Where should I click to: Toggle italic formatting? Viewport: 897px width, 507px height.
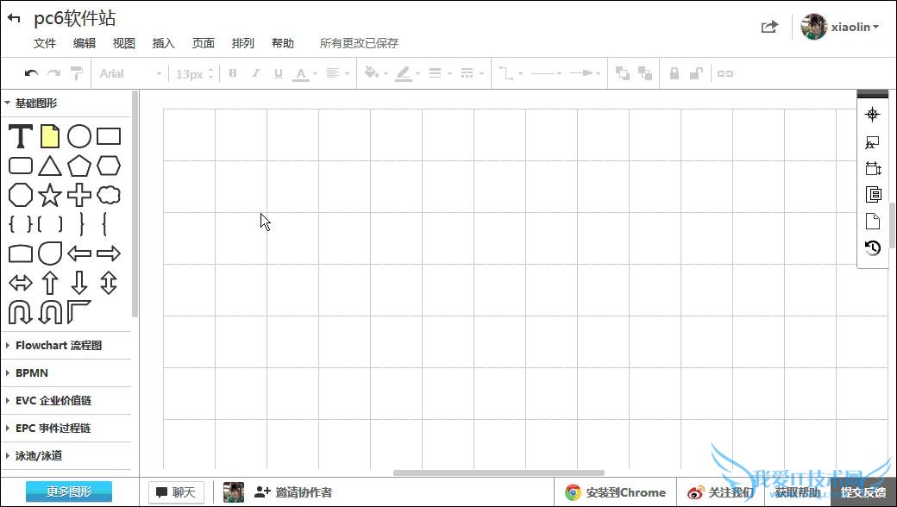point(255,73)
